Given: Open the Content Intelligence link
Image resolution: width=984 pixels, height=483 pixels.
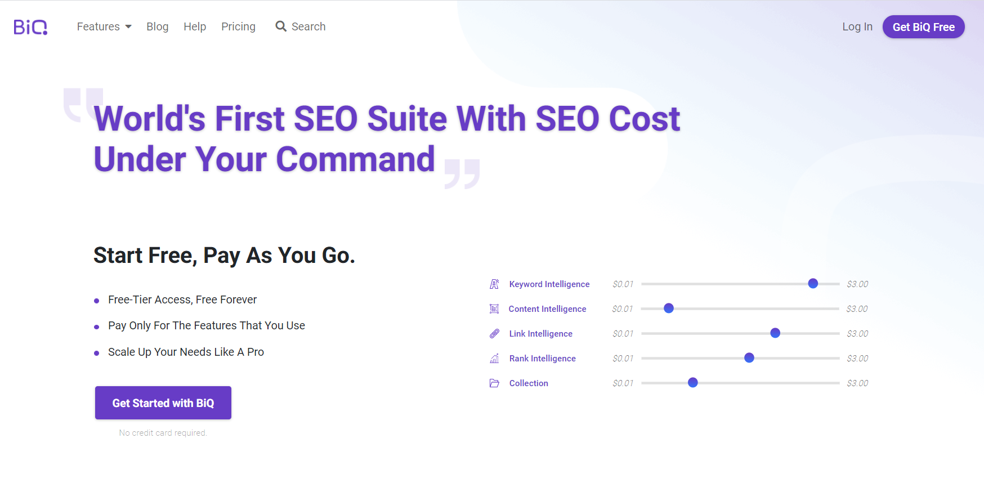Looking at the screenshot, I should 547,308.
